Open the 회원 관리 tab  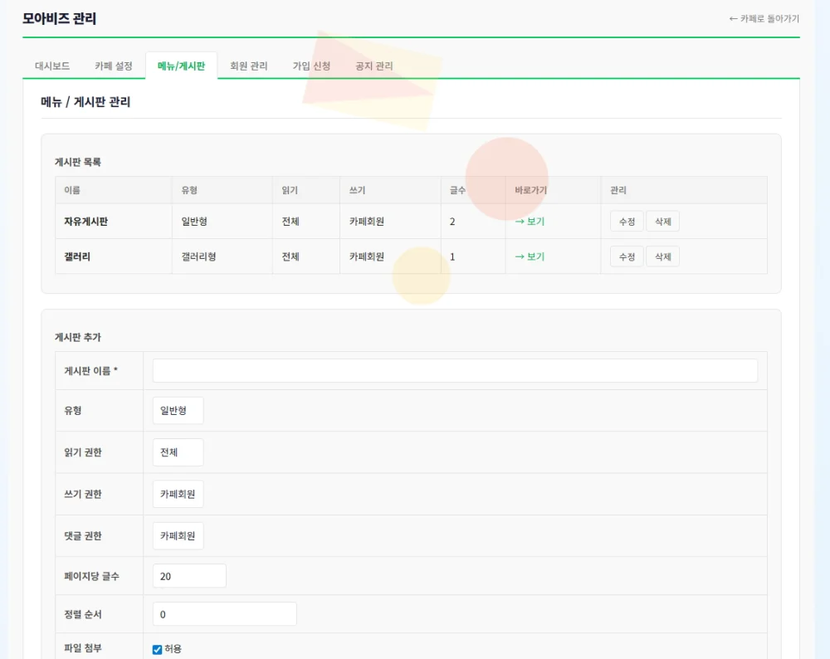pos(249,66)
